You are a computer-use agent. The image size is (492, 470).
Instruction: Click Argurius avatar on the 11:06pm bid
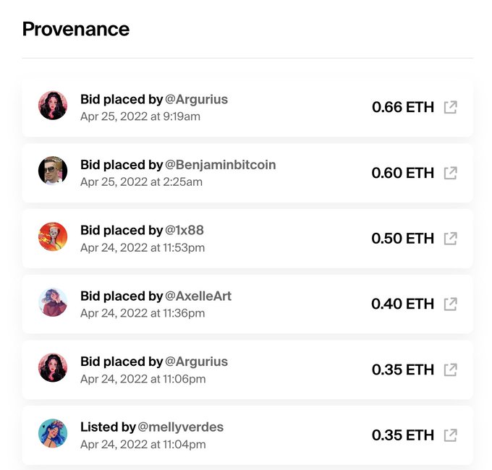coord(53,368)
